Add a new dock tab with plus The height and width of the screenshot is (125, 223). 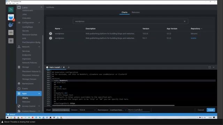tap(69, 67)
